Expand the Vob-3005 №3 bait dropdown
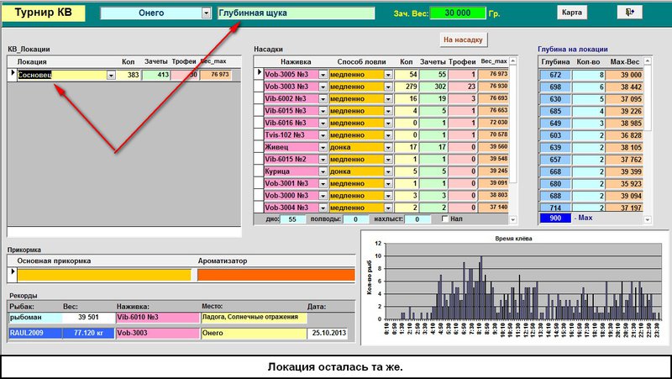Image resolution: width=672 pixels, height=379 pixels. (323, 75)
